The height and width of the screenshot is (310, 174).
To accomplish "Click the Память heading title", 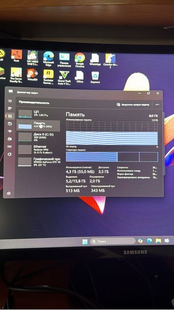I will tap(75, 114).
